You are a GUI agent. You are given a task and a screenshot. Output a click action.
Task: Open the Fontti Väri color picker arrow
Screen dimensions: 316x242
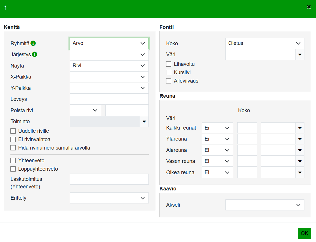pyautogui.click(x=300, y=54)
